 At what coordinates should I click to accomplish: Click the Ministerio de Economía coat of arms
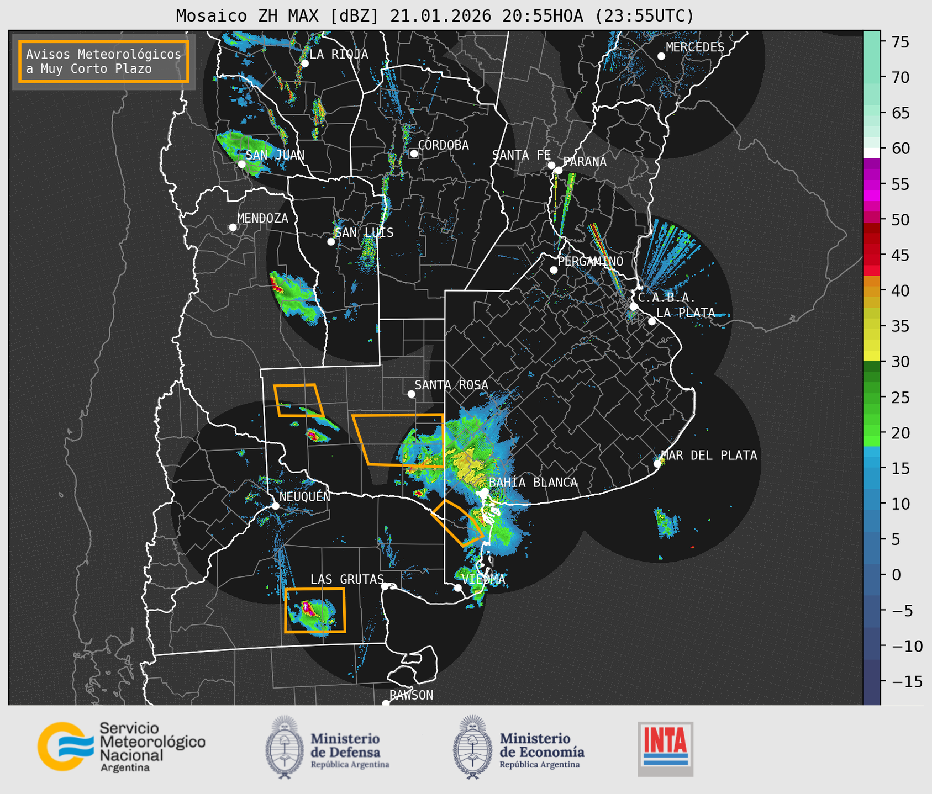click(x=472, y=747)
